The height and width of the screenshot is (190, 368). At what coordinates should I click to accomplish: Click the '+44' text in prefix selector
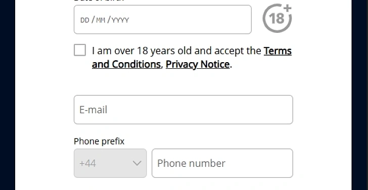(x=87, y=163)
